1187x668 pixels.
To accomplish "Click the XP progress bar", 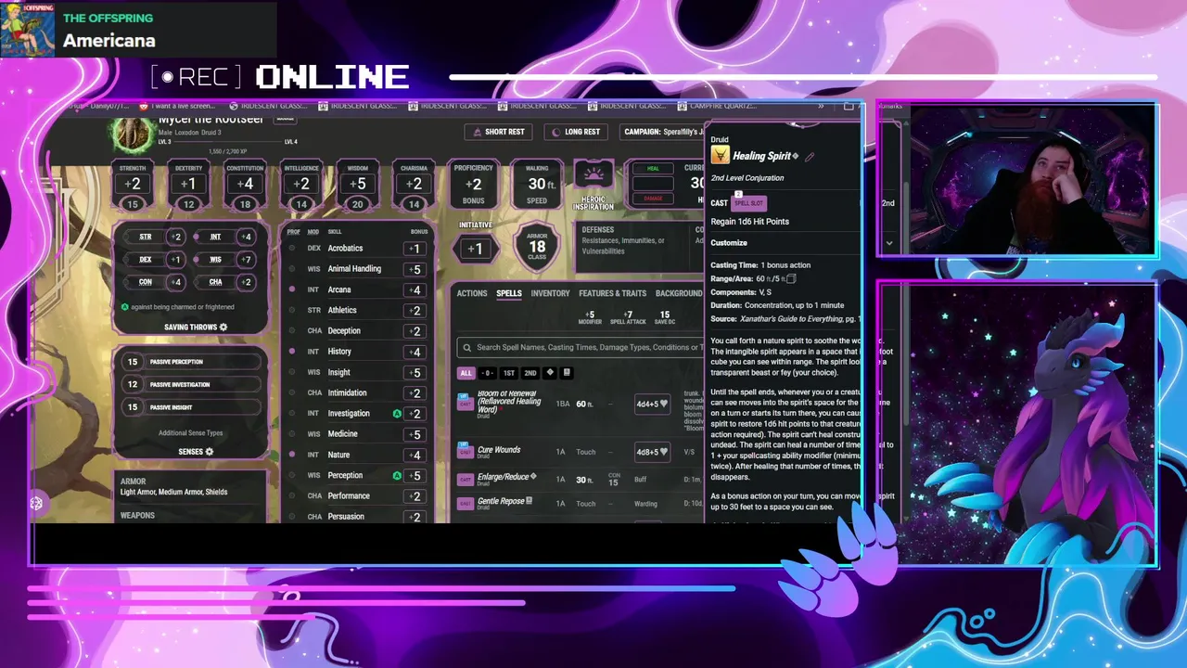I will (227, 142).
